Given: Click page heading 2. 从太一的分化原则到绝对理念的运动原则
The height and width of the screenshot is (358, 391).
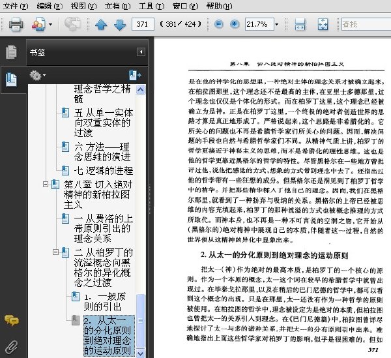Looking at the screenshot, I should click(274, 255).
